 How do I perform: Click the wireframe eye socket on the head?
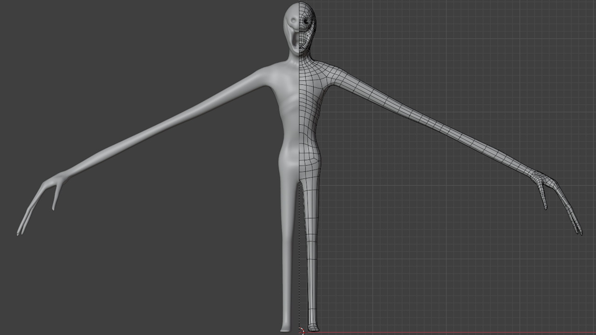coord(306,20)
